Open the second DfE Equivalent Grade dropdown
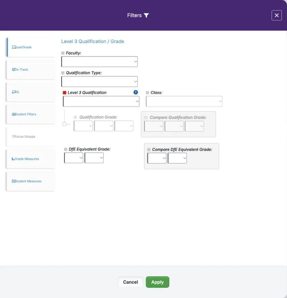The image size is (287, 298). [94, 158]
